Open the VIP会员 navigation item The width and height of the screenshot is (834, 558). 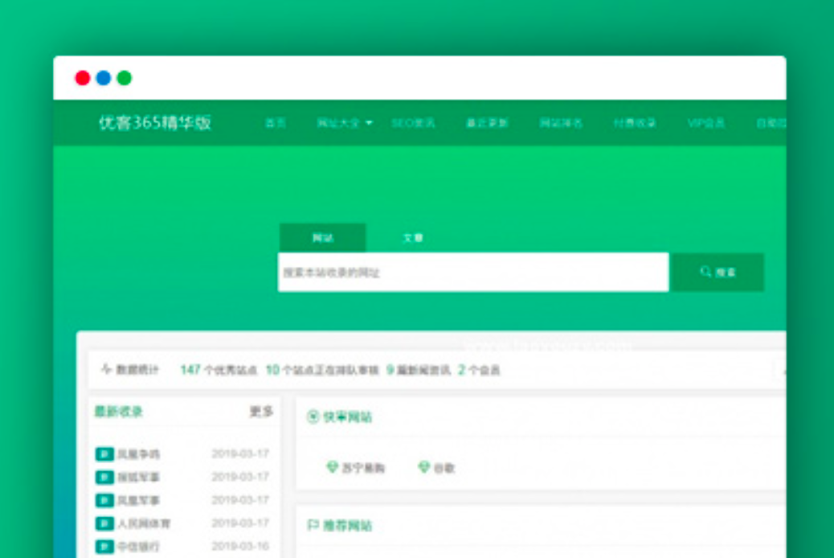click(x=706, y=123)
